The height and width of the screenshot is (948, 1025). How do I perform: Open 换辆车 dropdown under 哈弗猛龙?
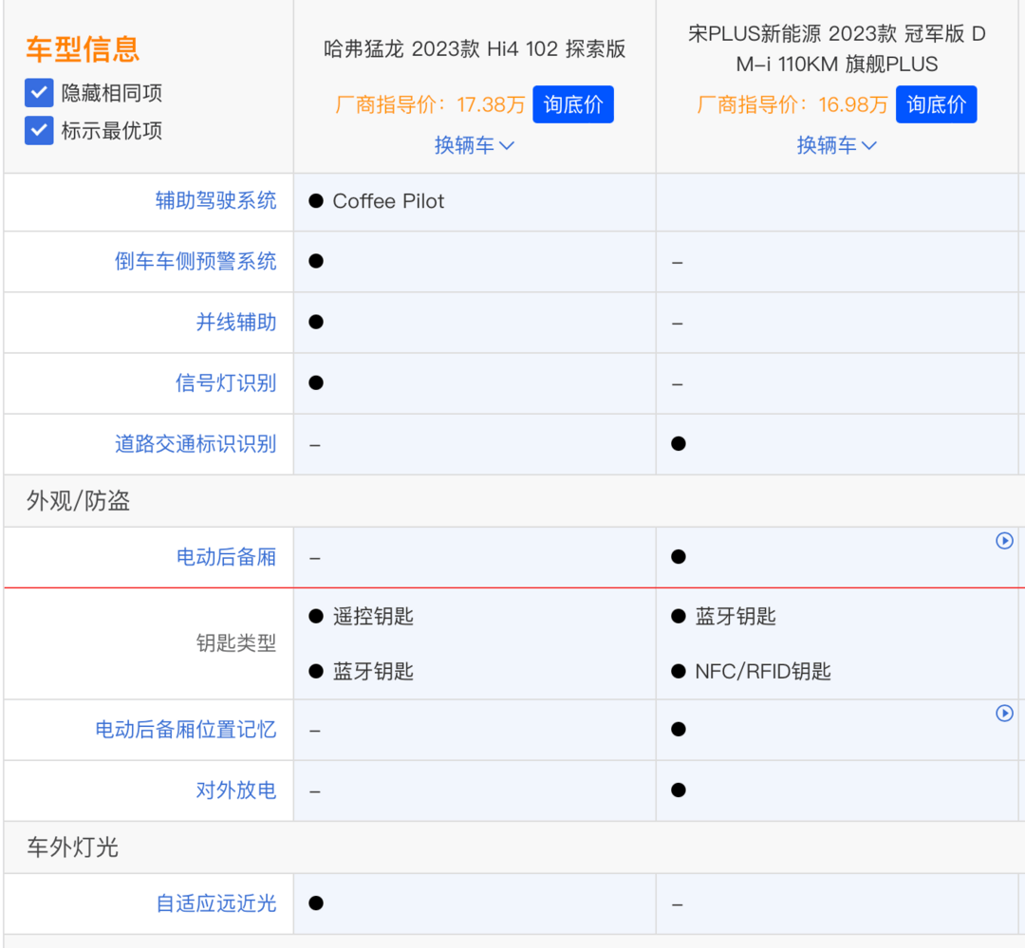point(475,145)
